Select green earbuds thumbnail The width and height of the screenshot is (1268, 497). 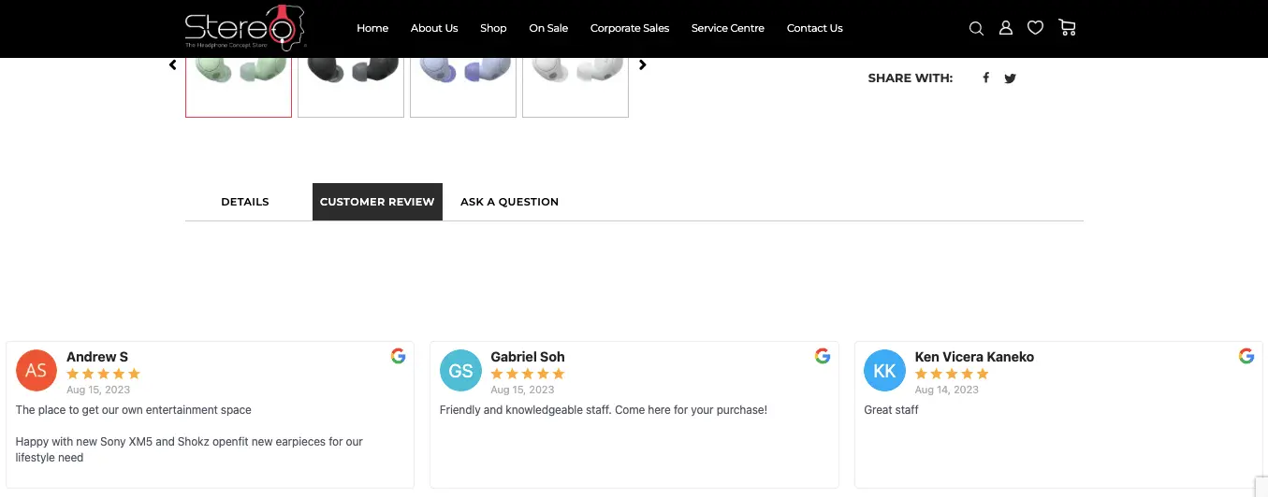click(239, 87)
